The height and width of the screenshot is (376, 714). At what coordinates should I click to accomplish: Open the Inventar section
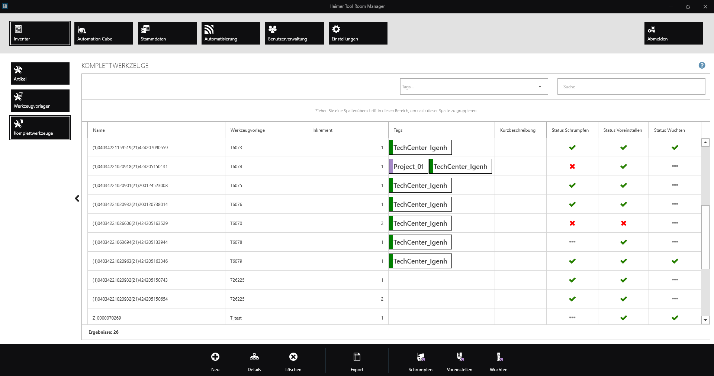click(x=40, y=33)
